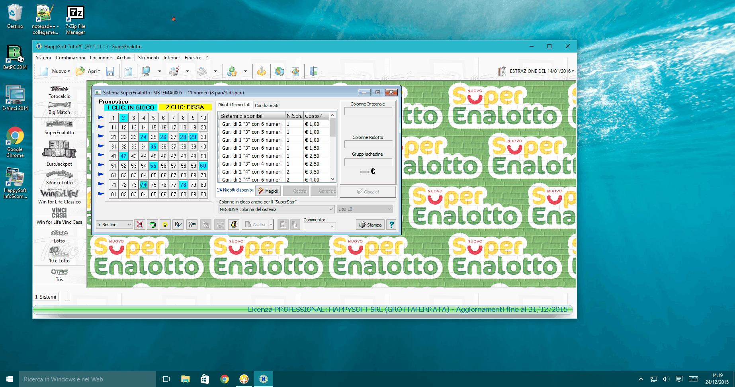
Task: Click the monitor icon in main toolbar
Action: coord(146,71)
